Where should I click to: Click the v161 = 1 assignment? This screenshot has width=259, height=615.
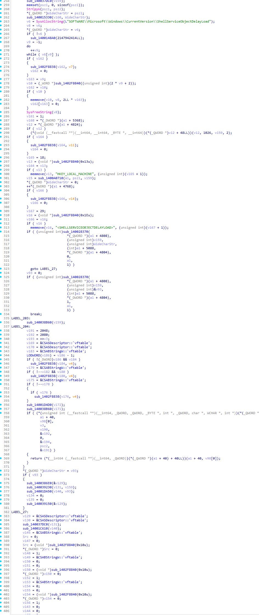tap(35, 116)
